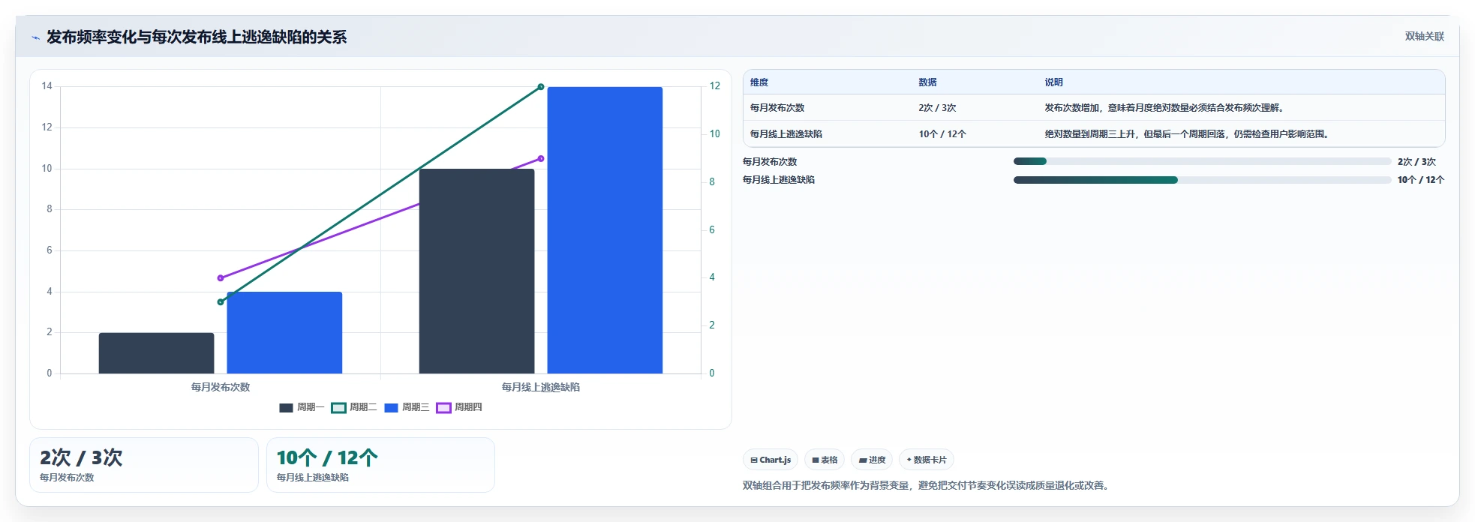Viewport: 1475px width, 522px height.
Task: Click the 每月线上逃逸缺陷 x-axis label
Action: (541, 387)
